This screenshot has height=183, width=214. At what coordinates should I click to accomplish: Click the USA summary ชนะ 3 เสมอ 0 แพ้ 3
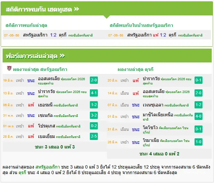[55, 147]
